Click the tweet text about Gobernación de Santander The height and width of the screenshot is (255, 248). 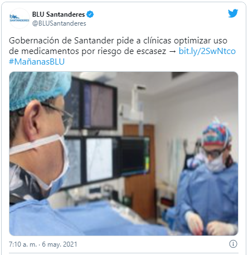(x=122, y=51)
